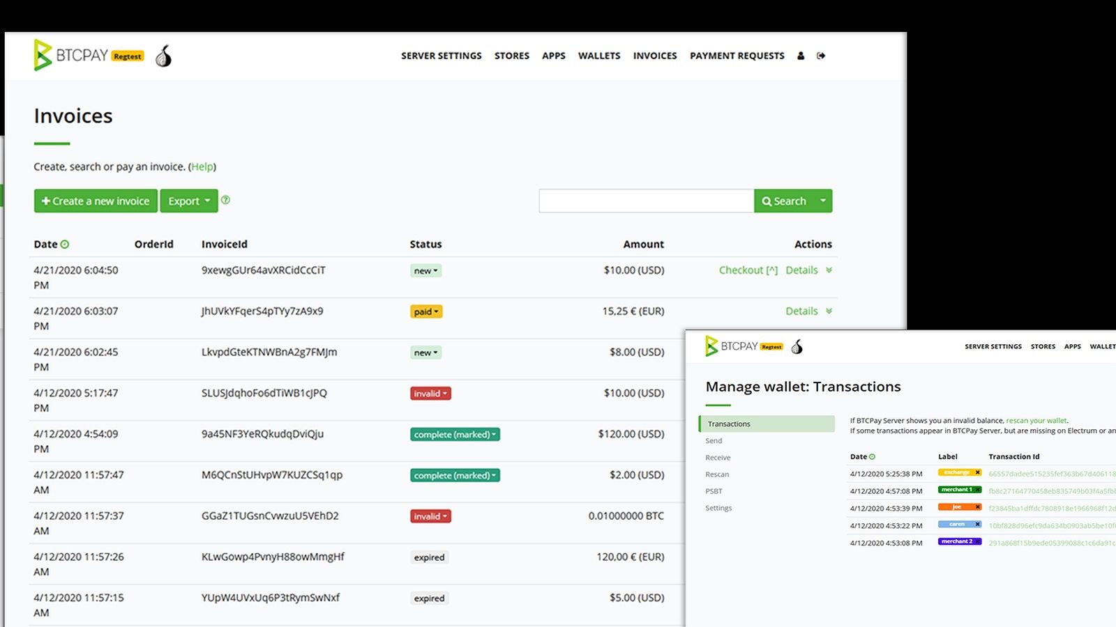Toggle date format icon in wallet Transactions table
Image resolution: width=1116 pixels, height=627 pixels.
[872, 457]
